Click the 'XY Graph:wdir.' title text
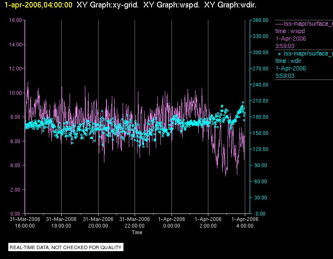The height and width of the screenshot is (259, 333). (x=230, y=5)
